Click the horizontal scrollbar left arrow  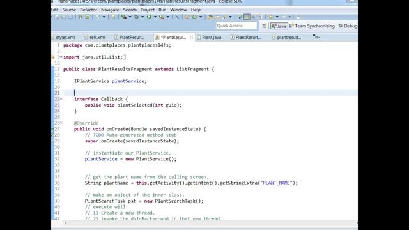click(x=65, y=223)
